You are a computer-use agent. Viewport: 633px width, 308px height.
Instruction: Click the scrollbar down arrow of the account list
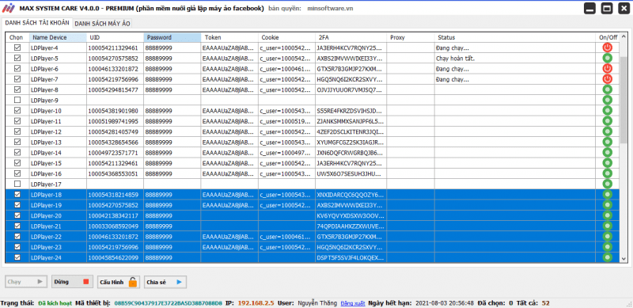tap(624, 258)
